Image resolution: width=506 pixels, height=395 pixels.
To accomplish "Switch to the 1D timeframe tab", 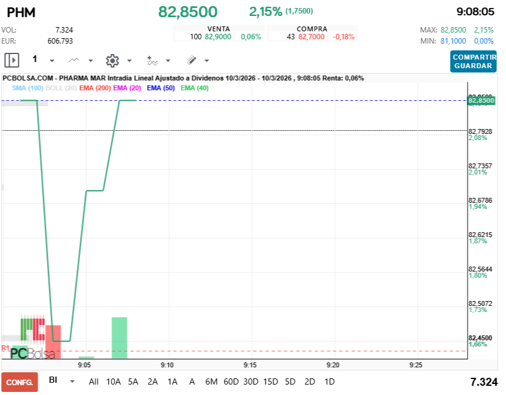I will point(329,381).
